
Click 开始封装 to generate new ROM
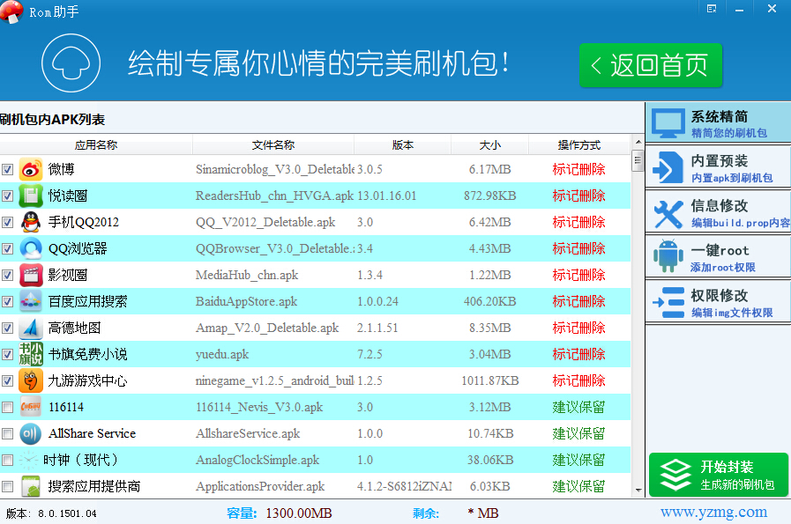pyautogui.click(x=719, y=475)
